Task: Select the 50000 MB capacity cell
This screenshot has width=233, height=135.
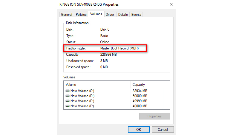Action: (x=140, y=96)
